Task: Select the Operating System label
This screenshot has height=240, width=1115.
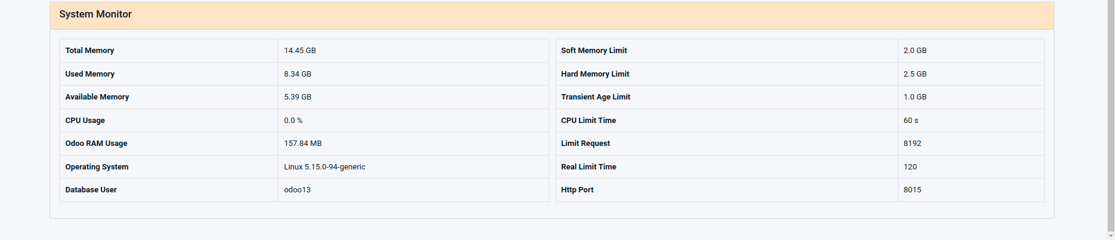Action: pyautogui.click(x=97, y=167)
